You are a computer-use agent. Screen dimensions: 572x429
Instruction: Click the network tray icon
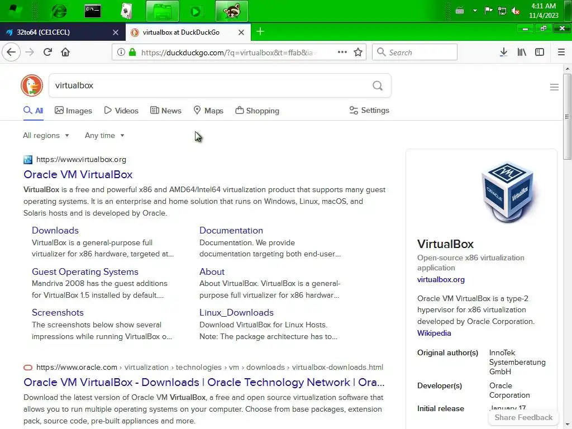point(502,11)
